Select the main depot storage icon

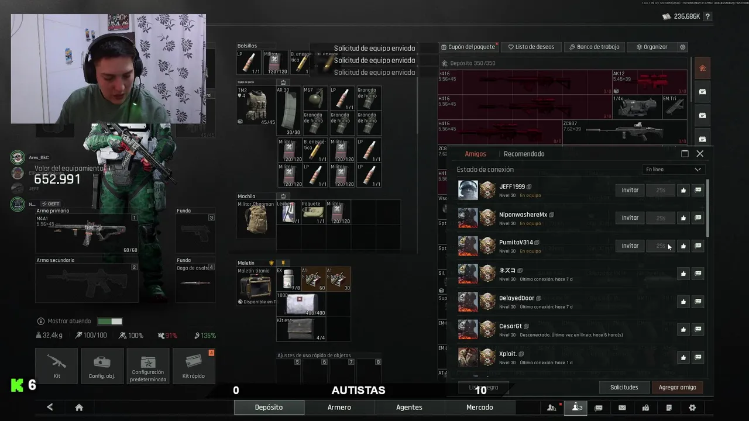[702, 68]
